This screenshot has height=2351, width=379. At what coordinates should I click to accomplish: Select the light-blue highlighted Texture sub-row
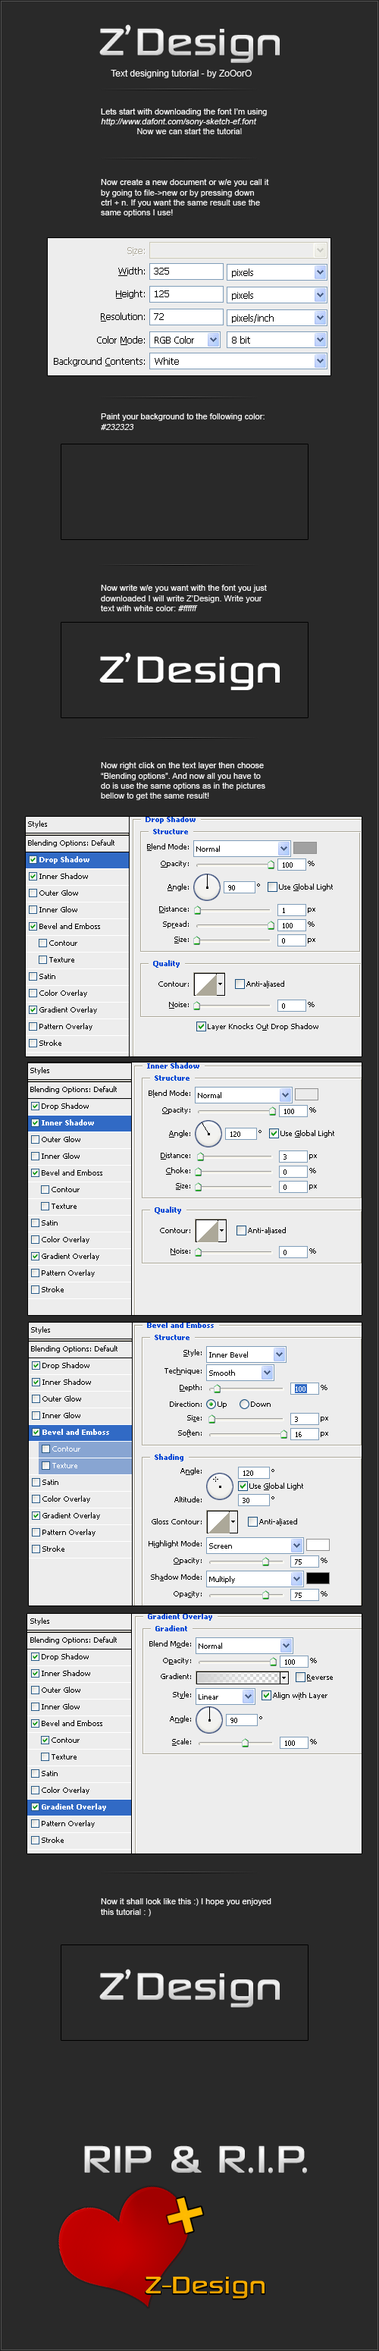click(86, 1466)
